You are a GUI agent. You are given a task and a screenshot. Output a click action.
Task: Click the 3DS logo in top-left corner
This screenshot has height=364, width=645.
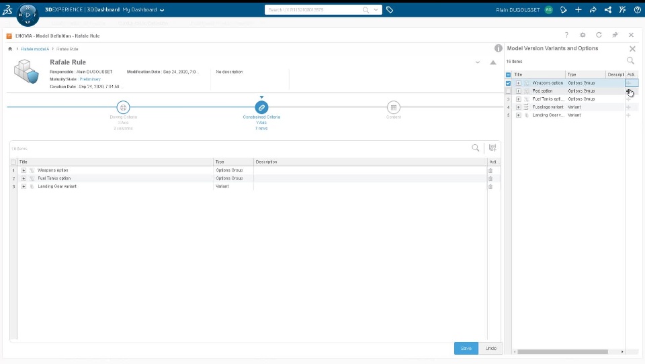(7, 10)
